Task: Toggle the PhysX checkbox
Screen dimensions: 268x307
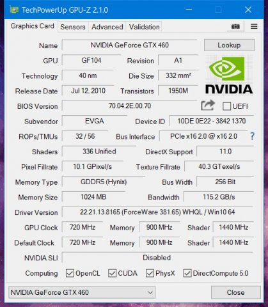Action: tap(150, 273)
